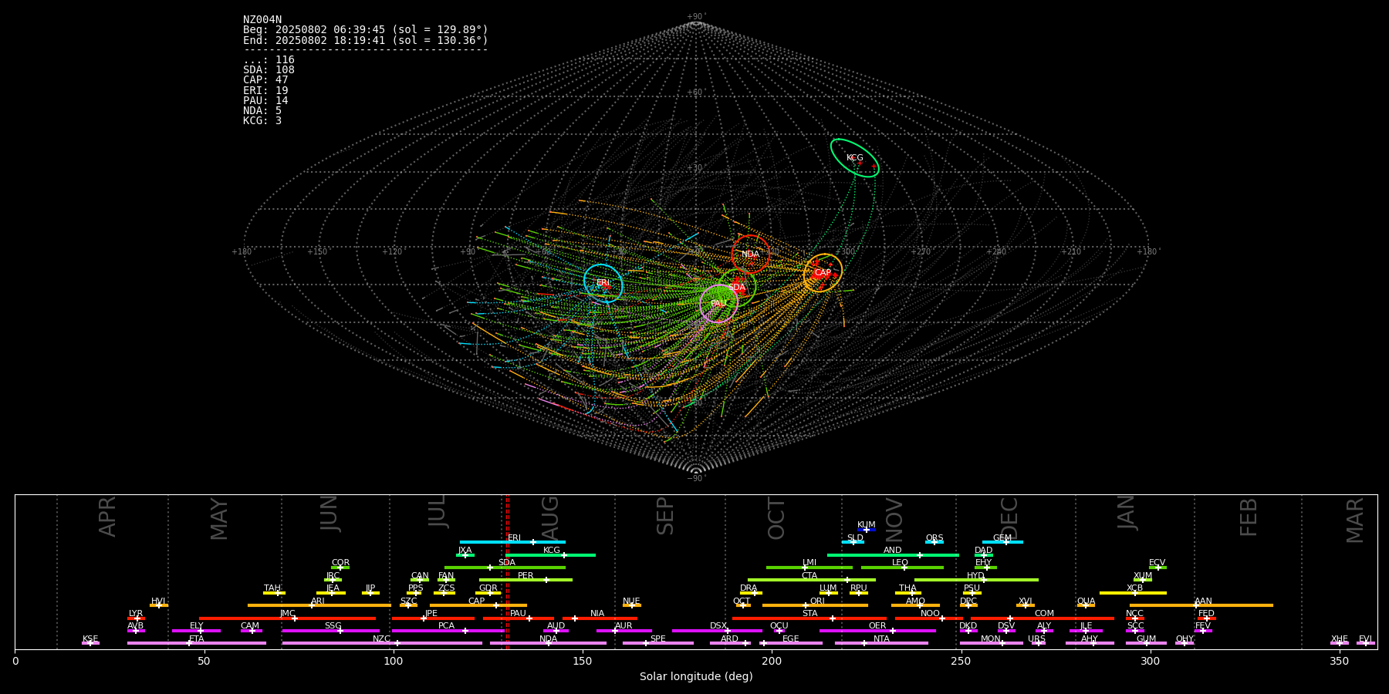
Task: Click the AUG month label in the timeline
Action: tap(549, 517)
